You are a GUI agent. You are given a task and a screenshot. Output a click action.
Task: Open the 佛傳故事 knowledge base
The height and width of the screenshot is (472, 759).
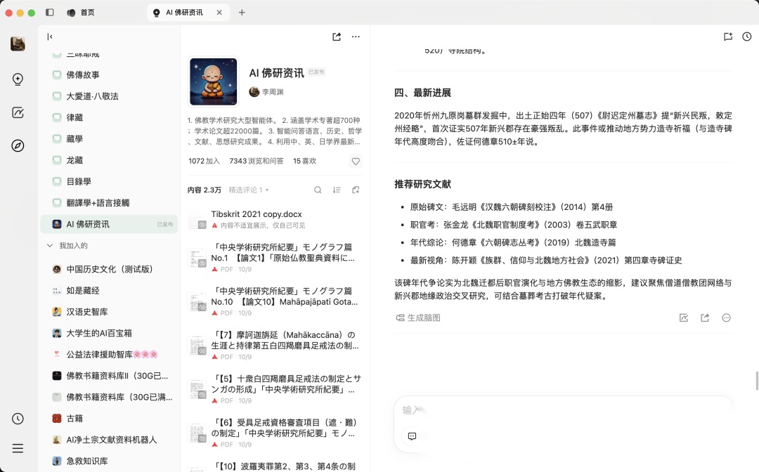click(x=110, y=75)
